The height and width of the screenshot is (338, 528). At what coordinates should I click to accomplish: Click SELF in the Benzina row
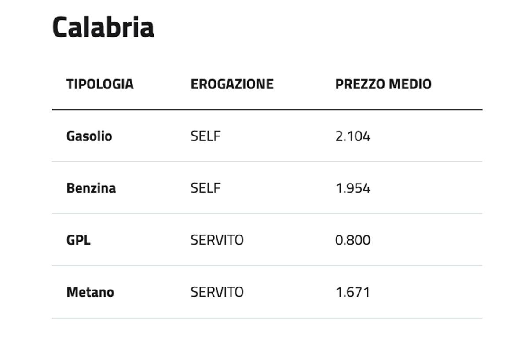tap(205, 188)
